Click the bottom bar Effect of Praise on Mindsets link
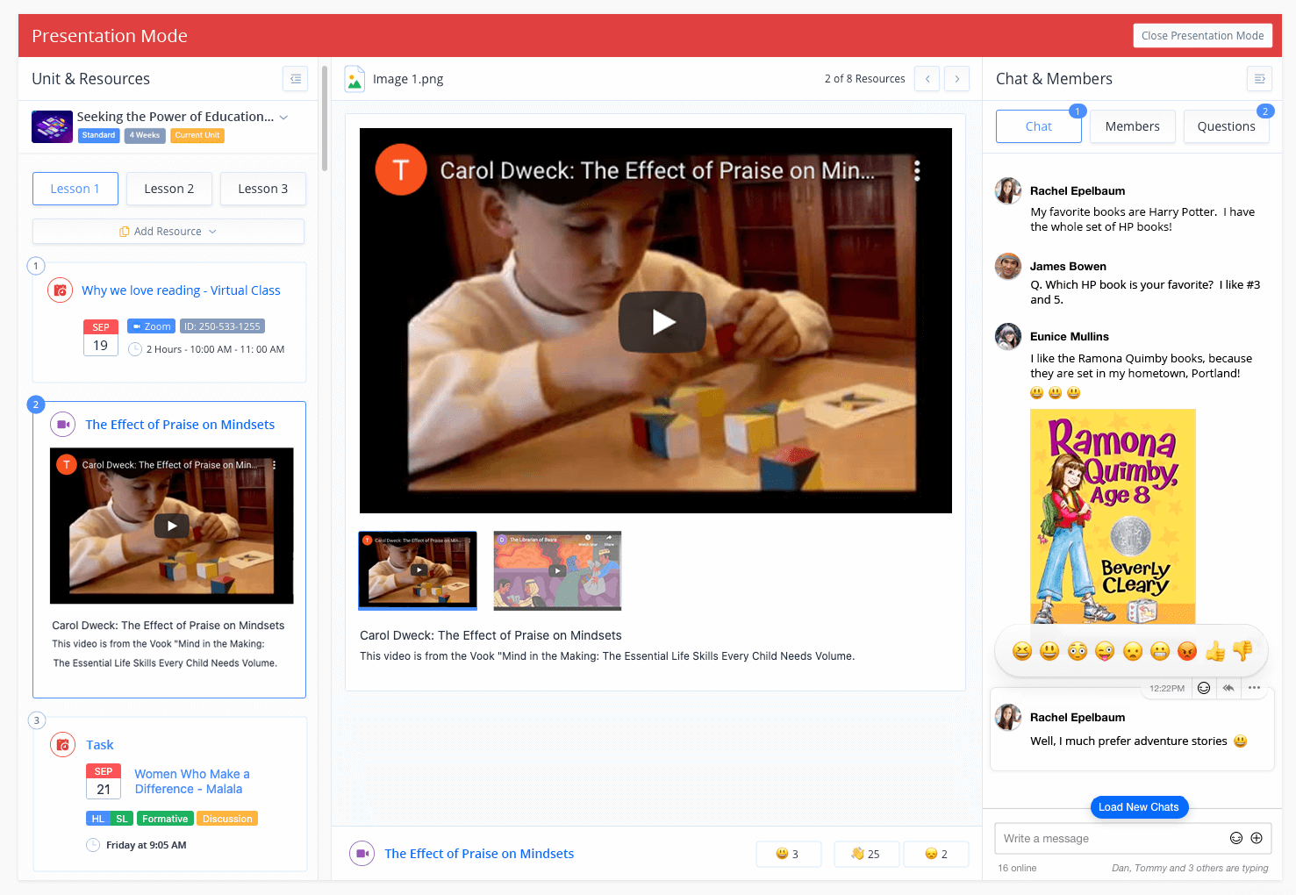 pos(479,854)
